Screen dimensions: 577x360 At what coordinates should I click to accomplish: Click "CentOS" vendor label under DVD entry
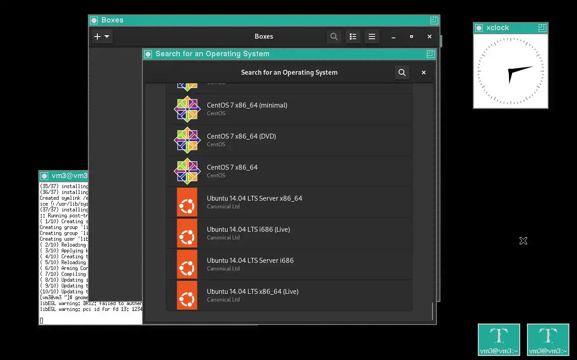point(216,144)
